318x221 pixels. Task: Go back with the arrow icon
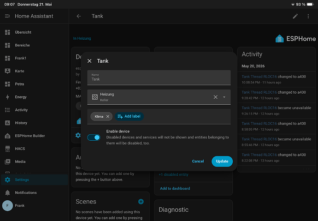coord(79,16)
